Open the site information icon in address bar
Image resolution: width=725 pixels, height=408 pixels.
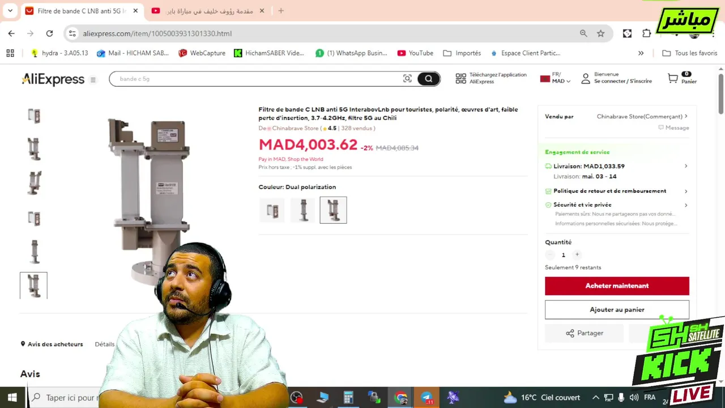(x=72, y=33)
